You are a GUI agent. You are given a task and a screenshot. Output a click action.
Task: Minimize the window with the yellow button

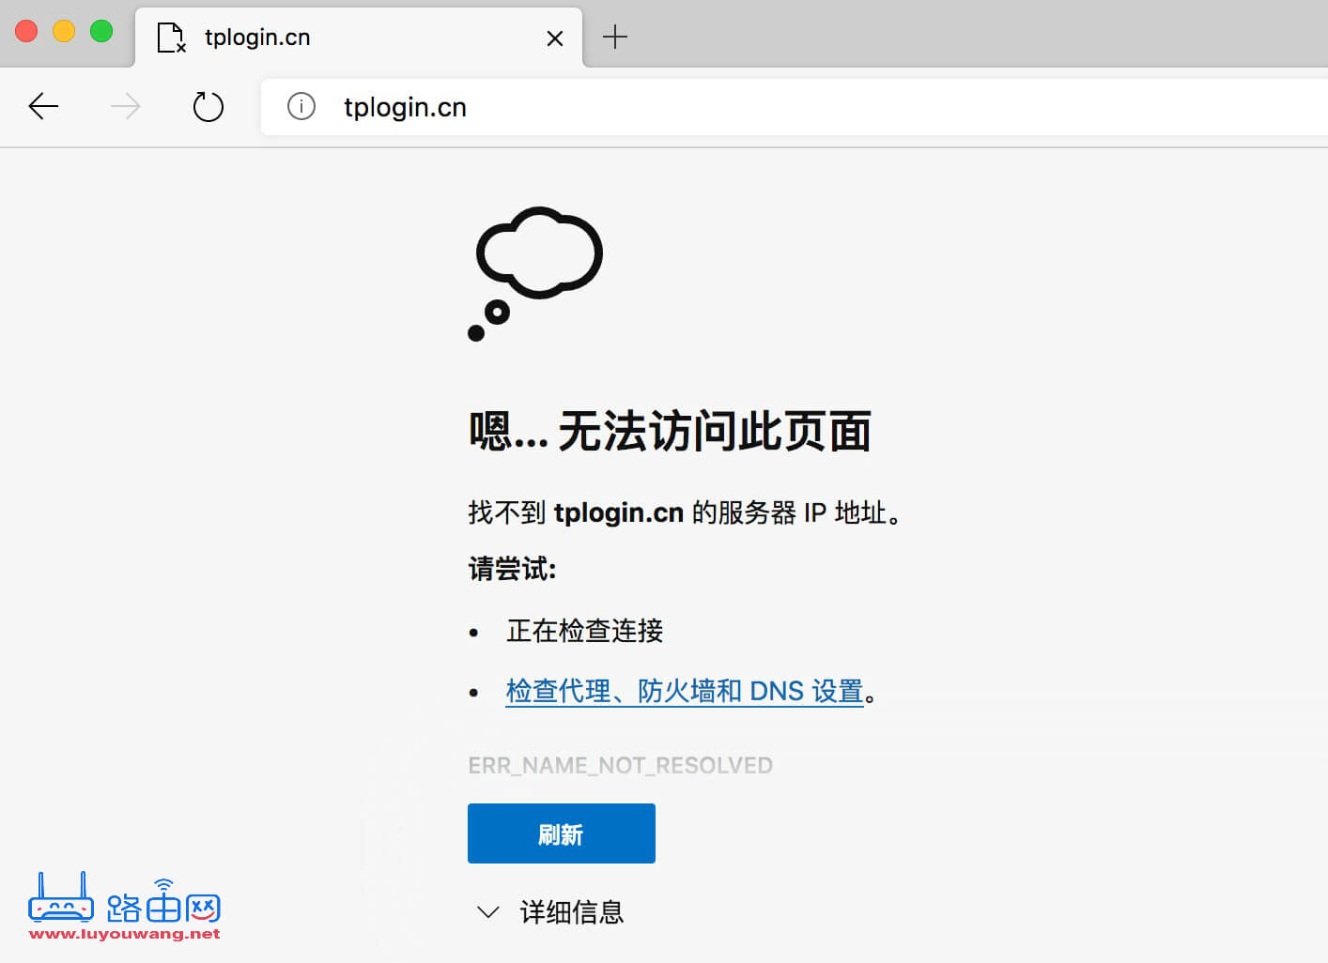pos(64,31)
